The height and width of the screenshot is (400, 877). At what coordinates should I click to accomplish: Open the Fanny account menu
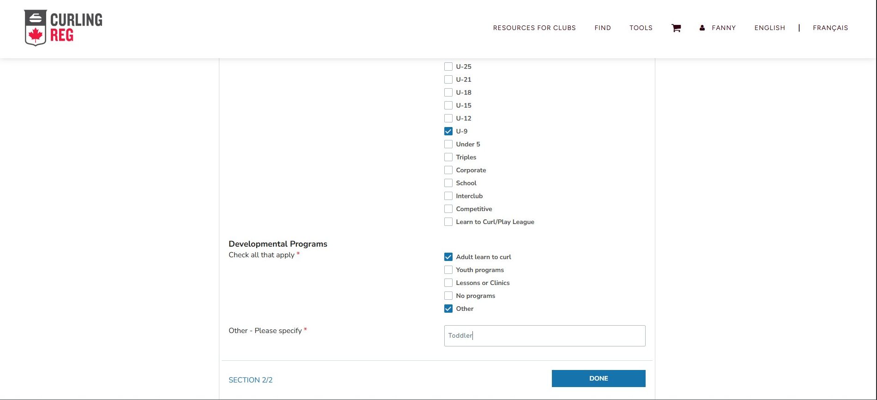coord(724,28)
